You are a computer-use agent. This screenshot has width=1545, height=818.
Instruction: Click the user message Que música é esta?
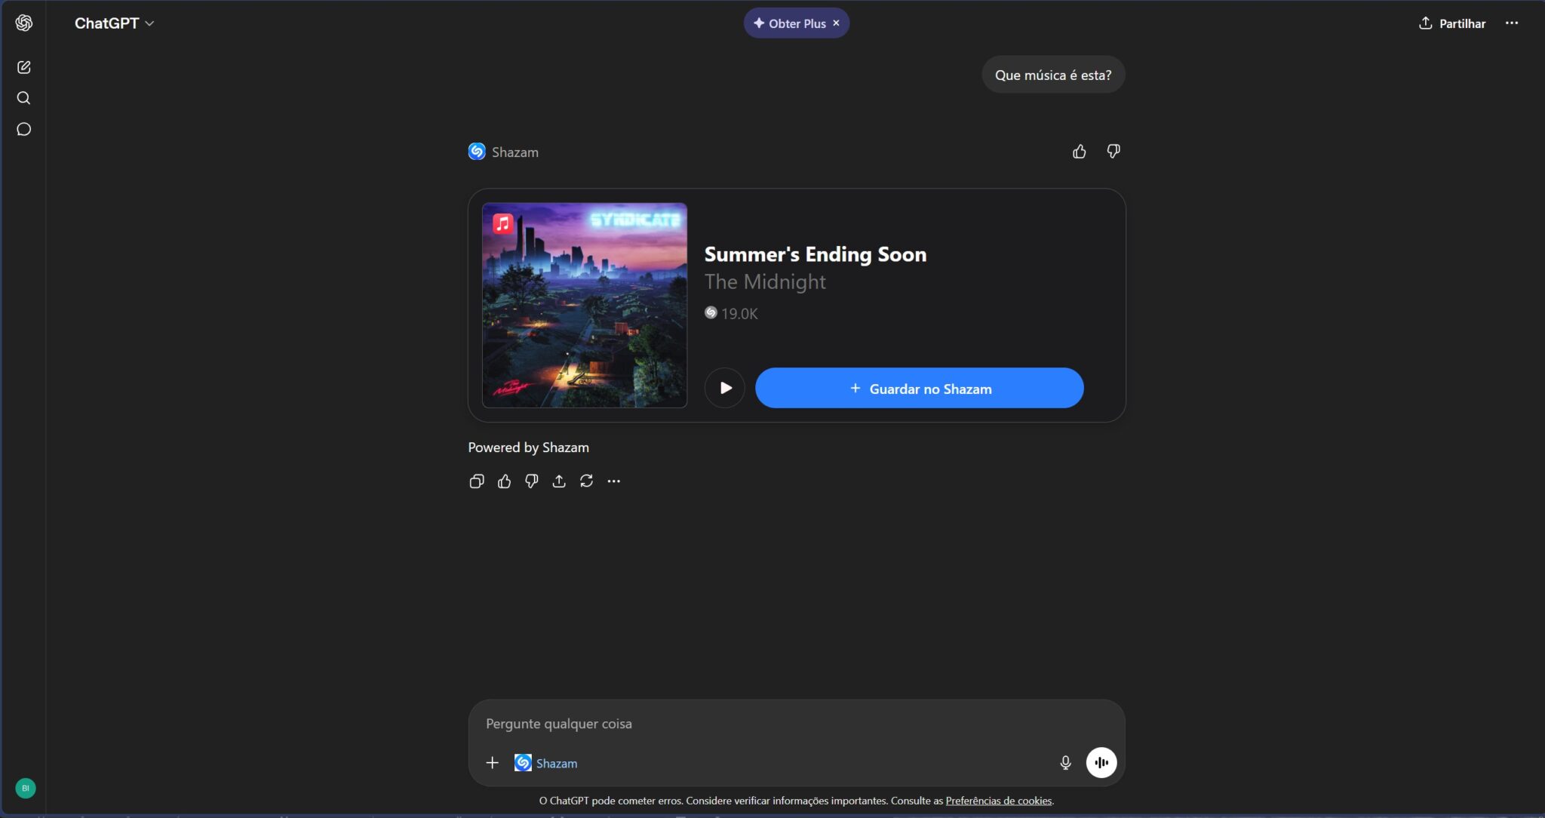(x=1053, y=75)
